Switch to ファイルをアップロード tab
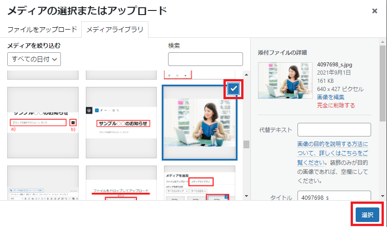Viewport: 387px width, 227px height. click(42, 30)
